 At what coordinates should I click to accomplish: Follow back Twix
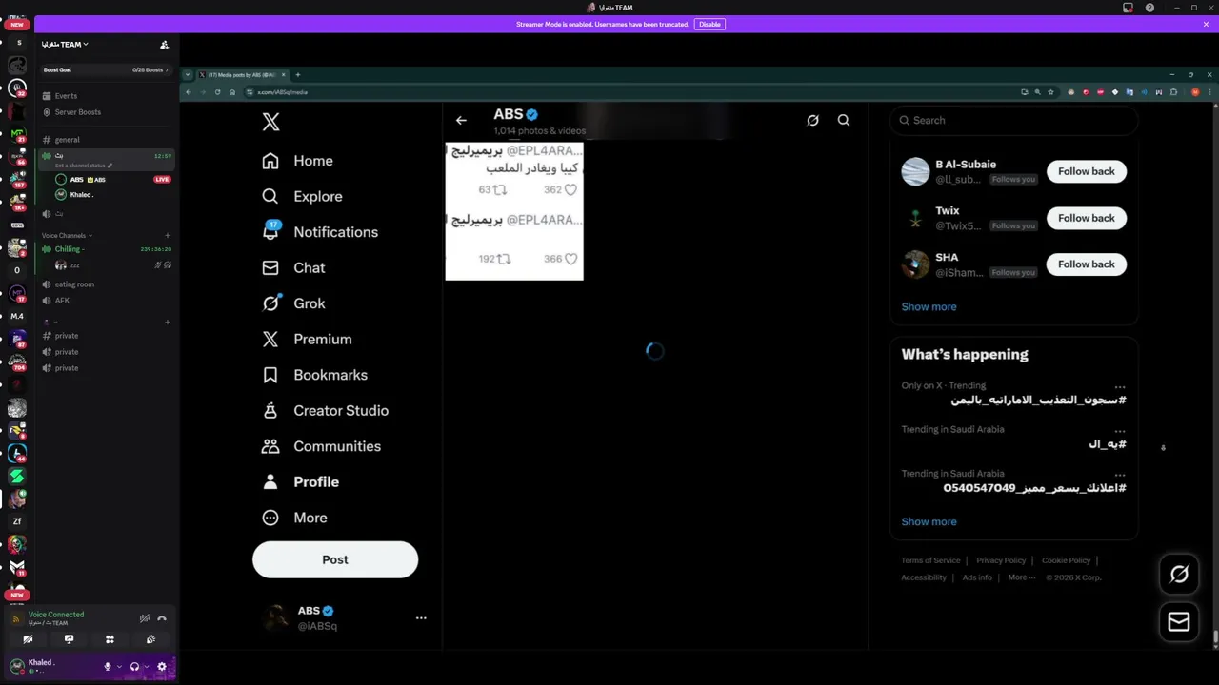(x=1087, y=218)
